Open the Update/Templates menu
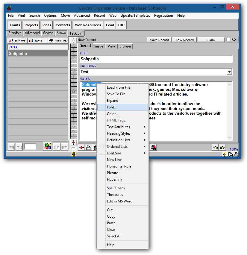 (x=135, y=16)
